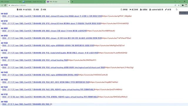Viewport: 188px width, 106px height.
Task: Switch to the first browser tab
Action: point(11,2)
